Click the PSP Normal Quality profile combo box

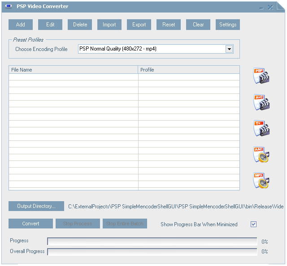pyautogui.click(x=156, y=49)
